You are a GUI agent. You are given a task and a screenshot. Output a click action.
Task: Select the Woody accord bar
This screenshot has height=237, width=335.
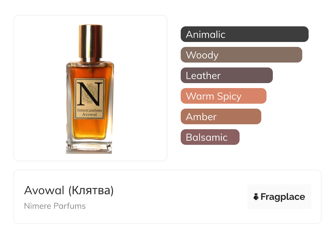point(241,55)
